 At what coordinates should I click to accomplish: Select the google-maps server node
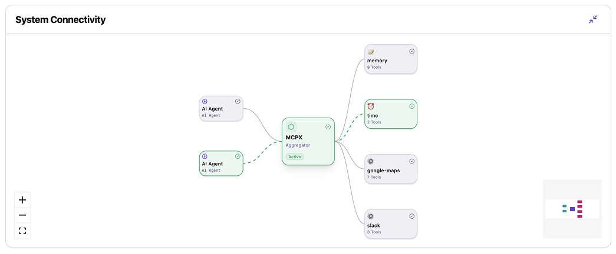click(x=390, y=169)
